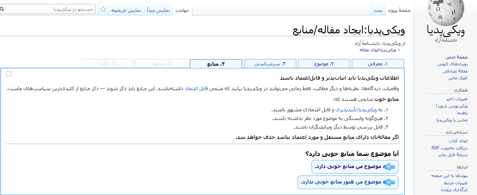Focus the Wikipedia search input field
The image size is (477, 195).
50,9
